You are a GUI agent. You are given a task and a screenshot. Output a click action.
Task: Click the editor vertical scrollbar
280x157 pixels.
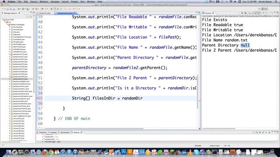click(198, 92)
